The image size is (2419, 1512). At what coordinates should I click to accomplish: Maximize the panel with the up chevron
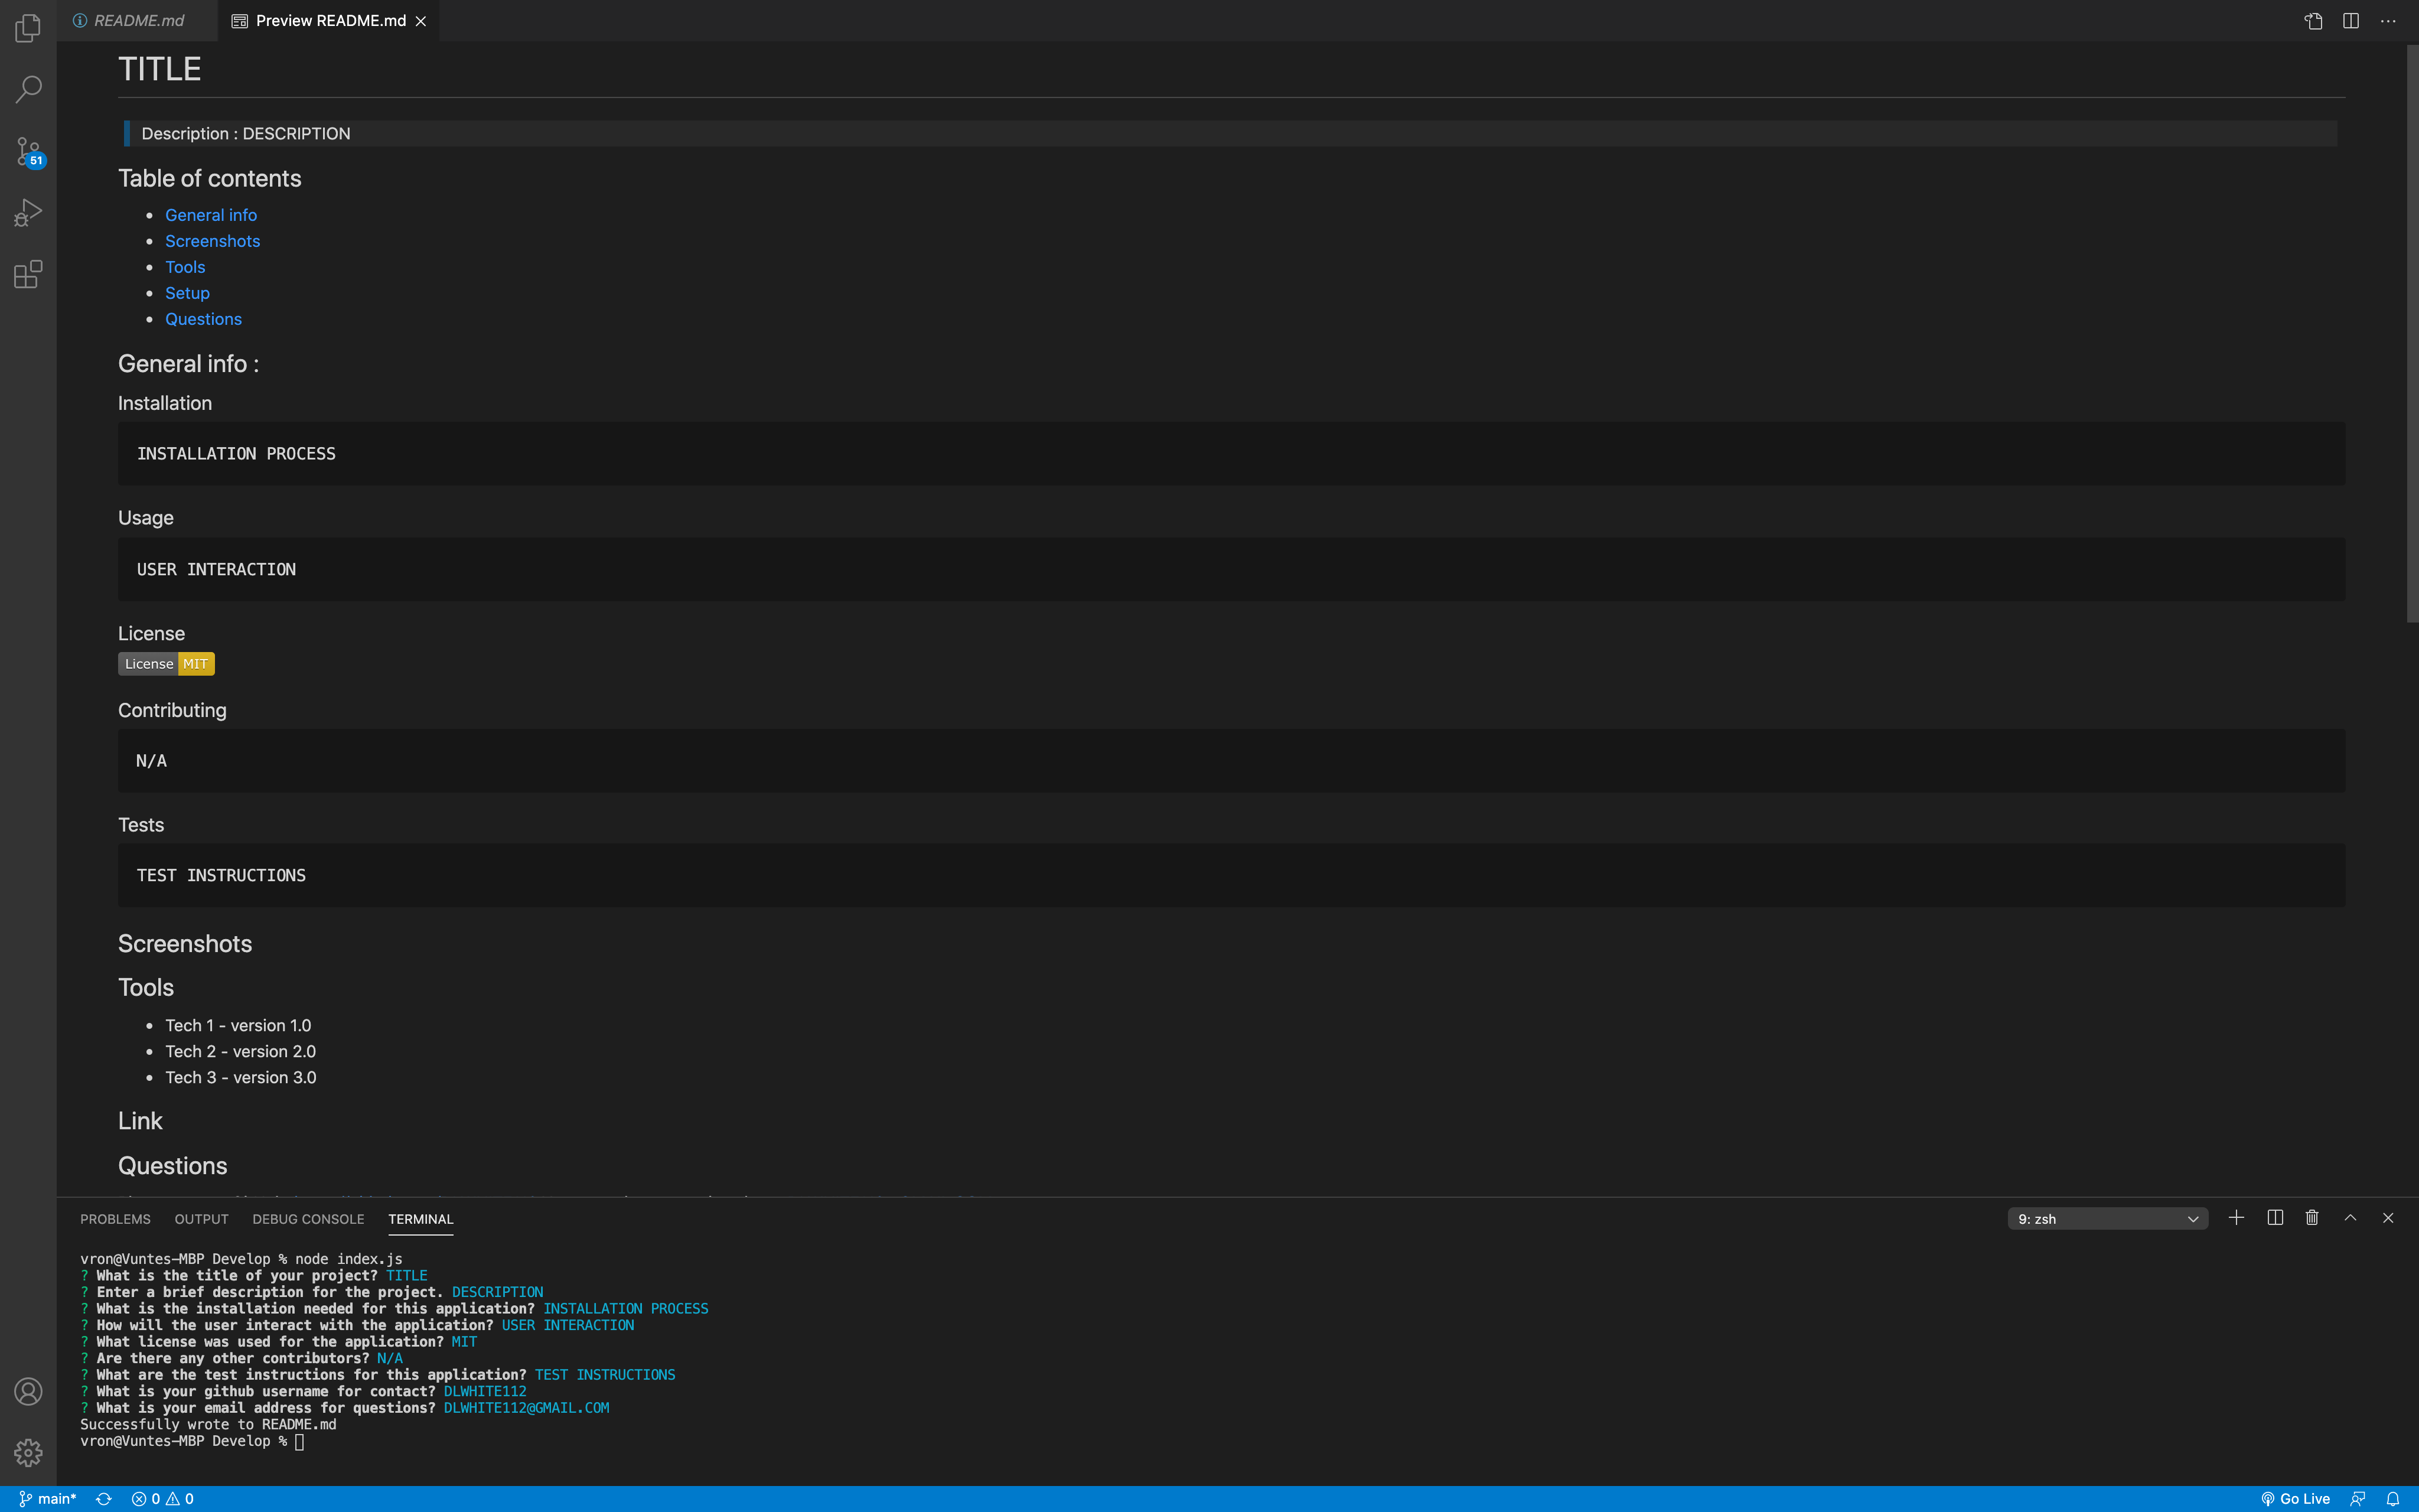(x=2351, y=1218)
